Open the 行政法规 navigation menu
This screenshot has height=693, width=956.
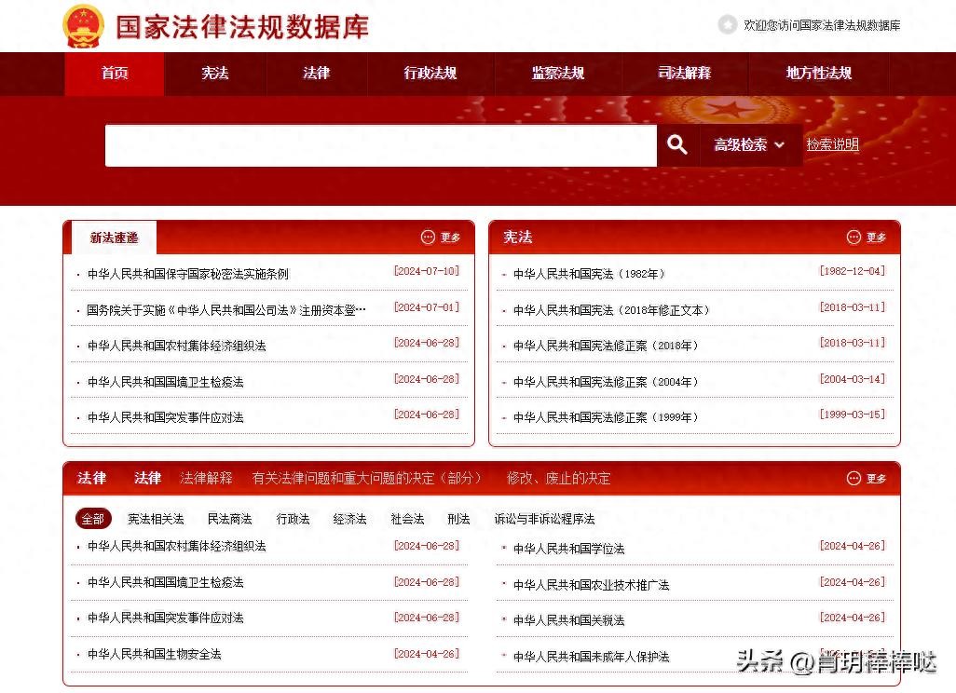(x=430, y=74)
